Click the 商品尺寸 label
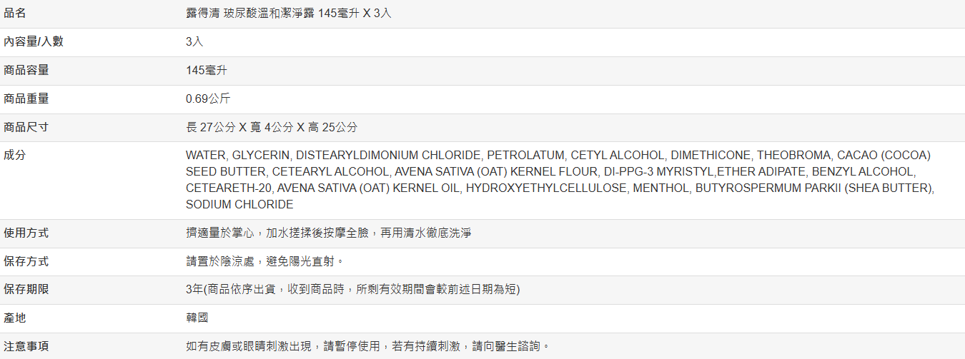This screenshot has width=965, height=359. tap(26, 127)
